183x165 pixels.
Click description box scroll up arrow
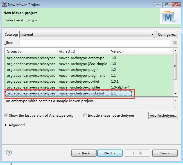point(175,101)
